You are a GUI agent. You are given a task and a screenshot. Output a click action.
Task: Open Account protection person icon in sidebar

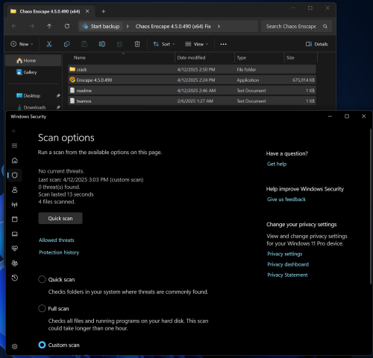tap(15, 190)
